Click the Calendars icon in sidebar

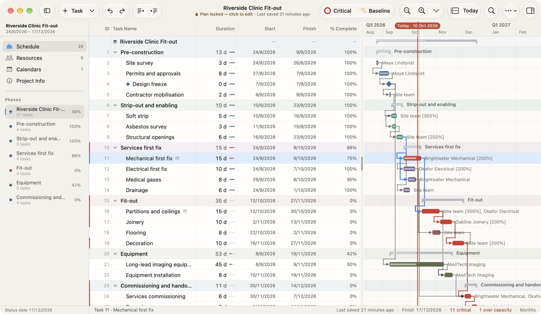point(9,69)
